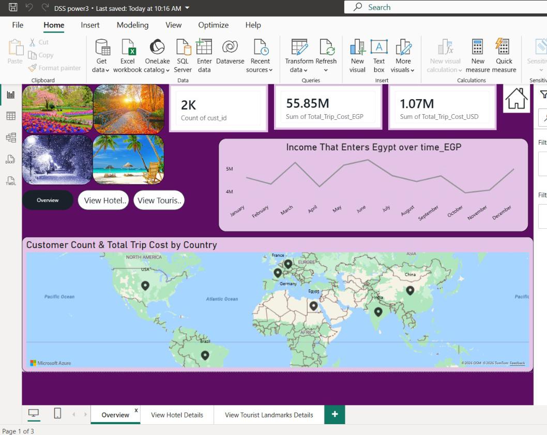
Task: Expand the Recent sources dropdown
Action: [x=271, y=70]
